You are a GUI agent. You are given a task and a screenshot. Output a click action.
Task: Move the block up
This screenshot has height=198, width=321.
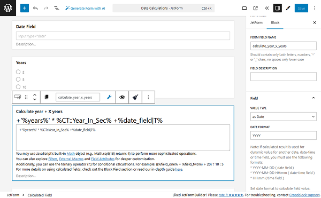click(x=35, y=95)
